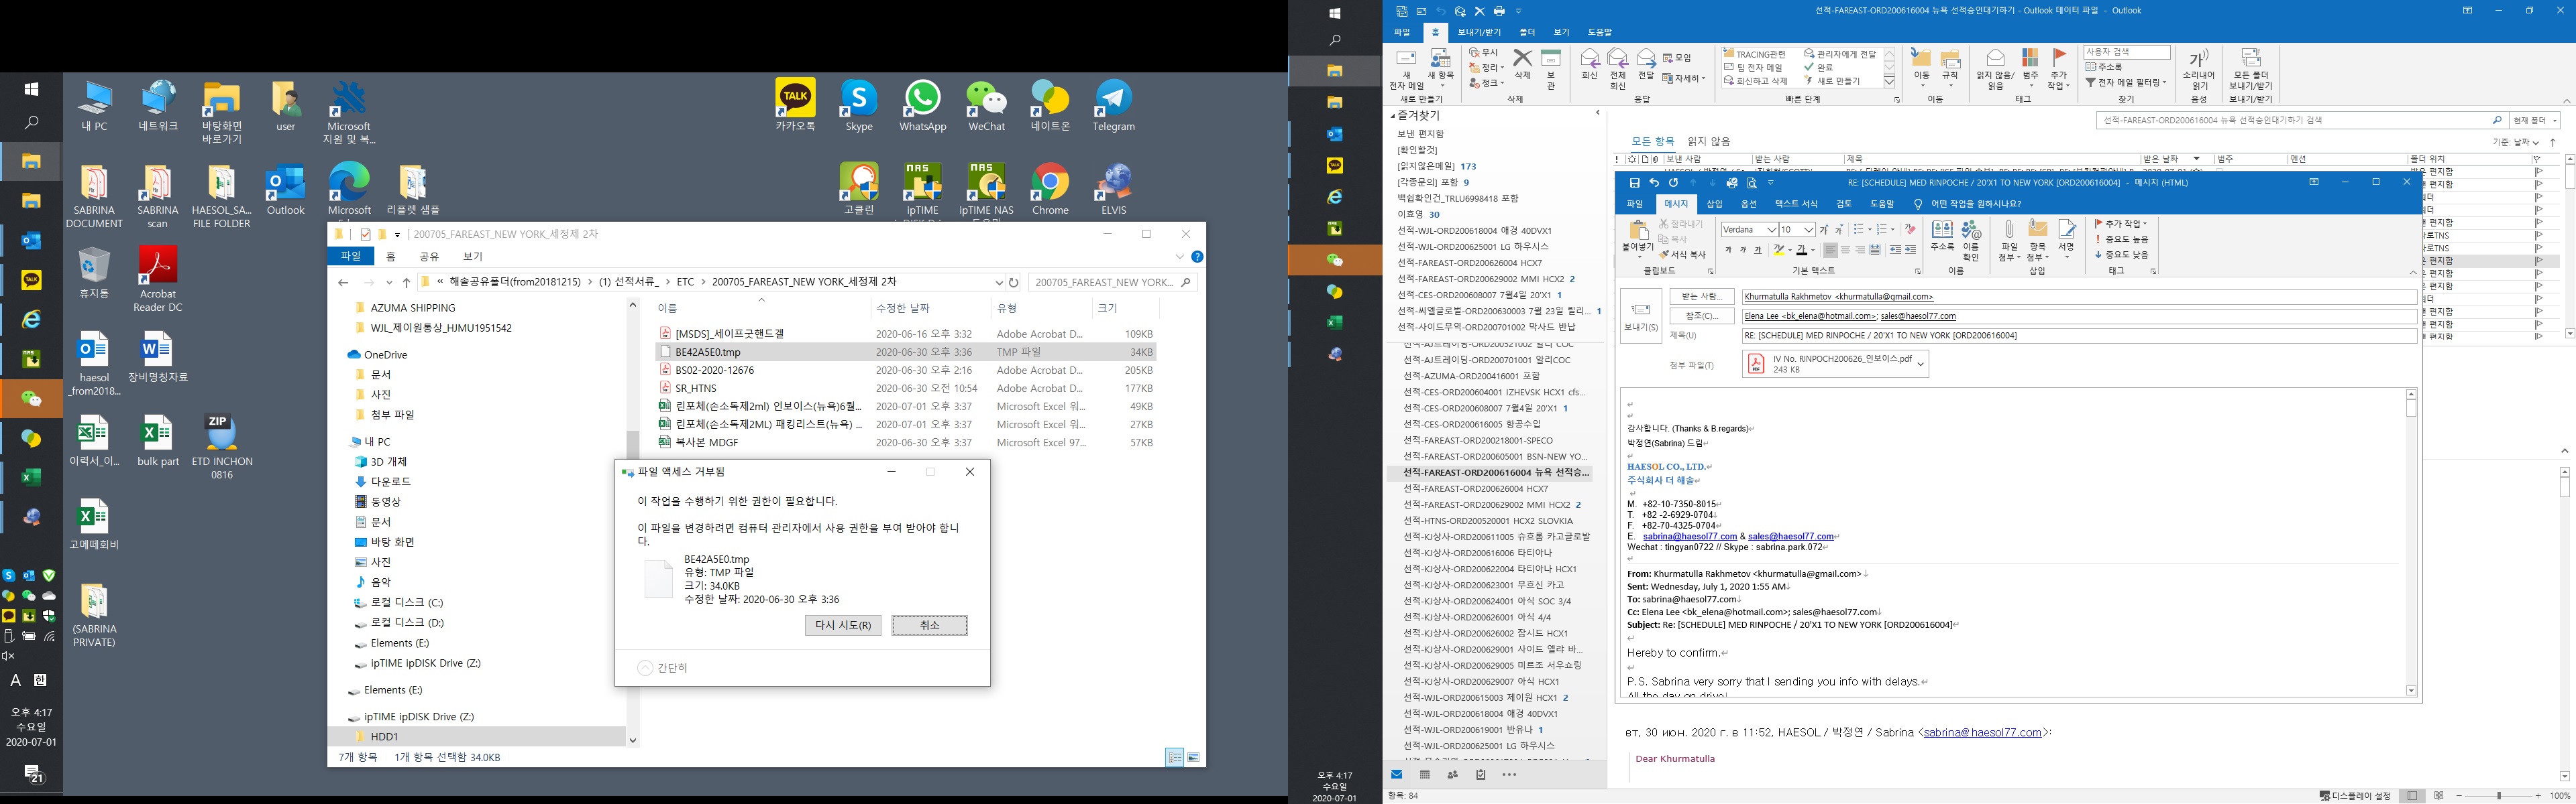
Task: Click the Reply All (전체 회신) icon
Action: tap(1617, 67)
